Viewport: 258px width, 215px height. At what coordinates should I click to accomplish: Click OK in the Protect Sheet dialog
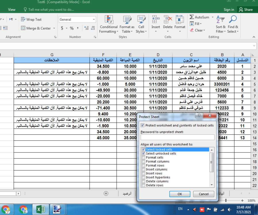tap(180, 194)
